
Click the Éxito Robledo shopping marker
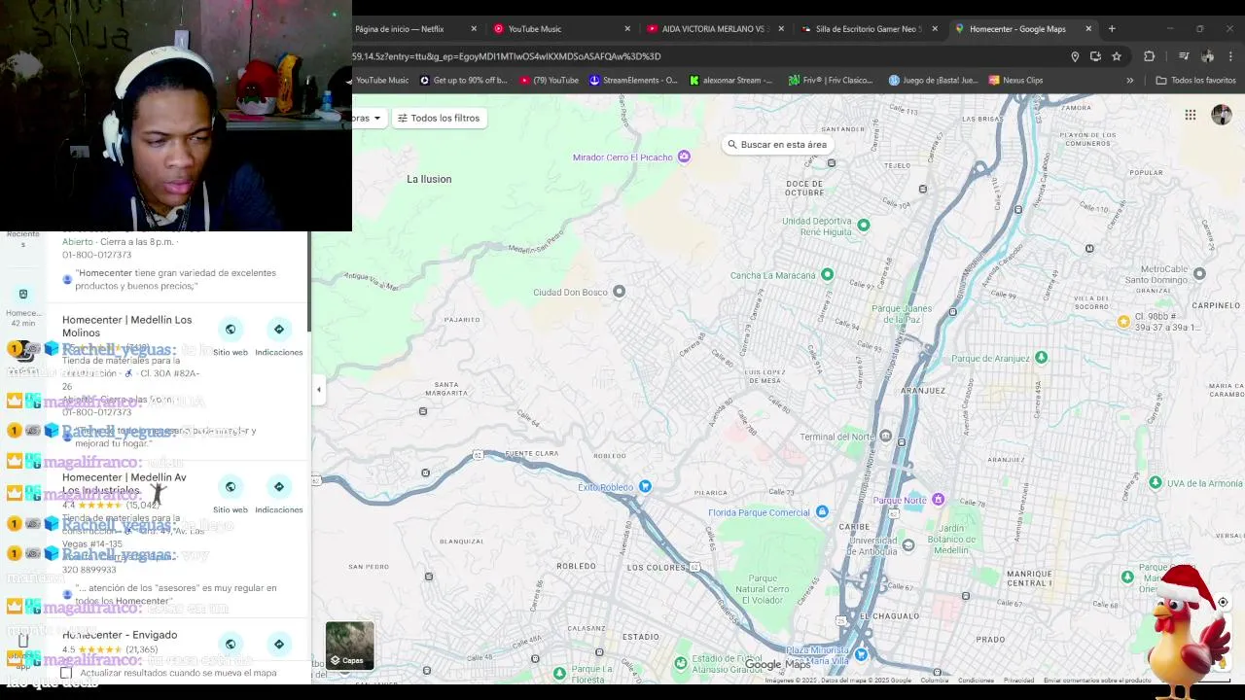point(644,486)
